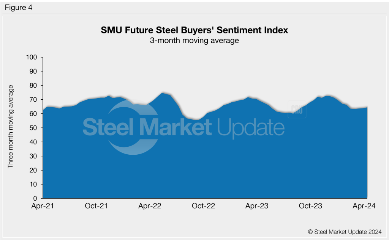Click the 20 y-axis tick label
Image resolution: width=389 pixels, height=240 pixels.
coord(33,170)
